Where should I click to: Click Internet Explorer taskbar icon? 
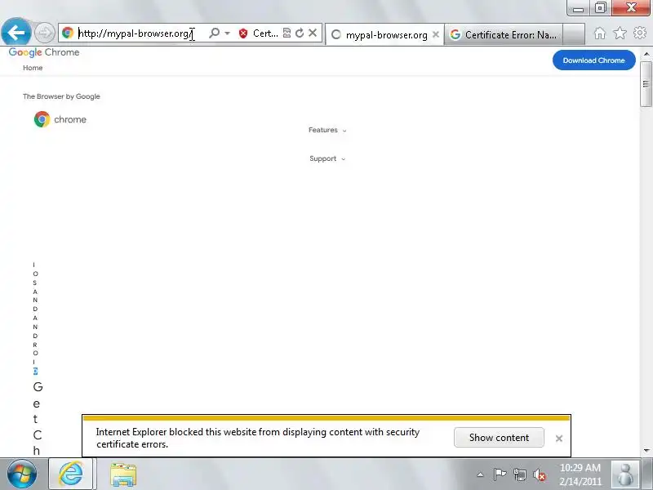click(x=71, y=474)
